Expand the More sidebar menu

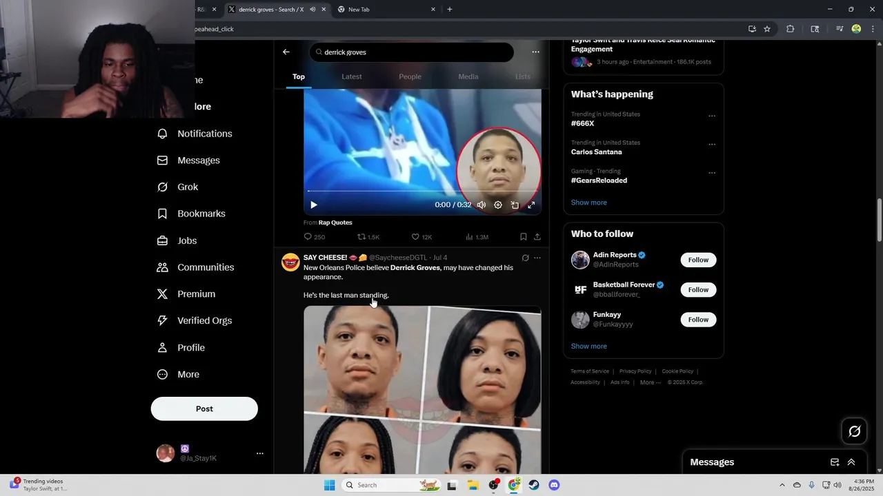point(179,375)
